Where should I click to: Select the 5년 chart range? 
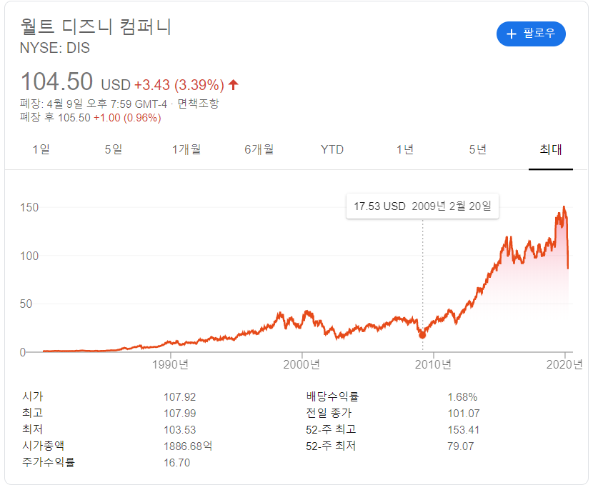click(x=477, y=150)
